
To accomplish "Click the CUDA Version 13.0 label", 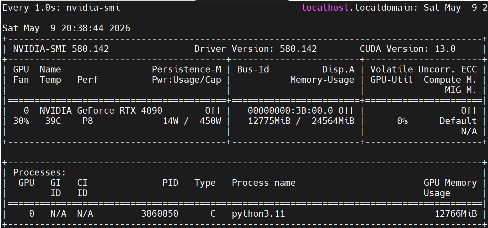I will click(x=408, y=49).
